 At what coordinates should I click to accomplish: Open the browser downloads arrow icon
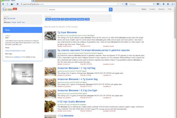coord(163,4)
